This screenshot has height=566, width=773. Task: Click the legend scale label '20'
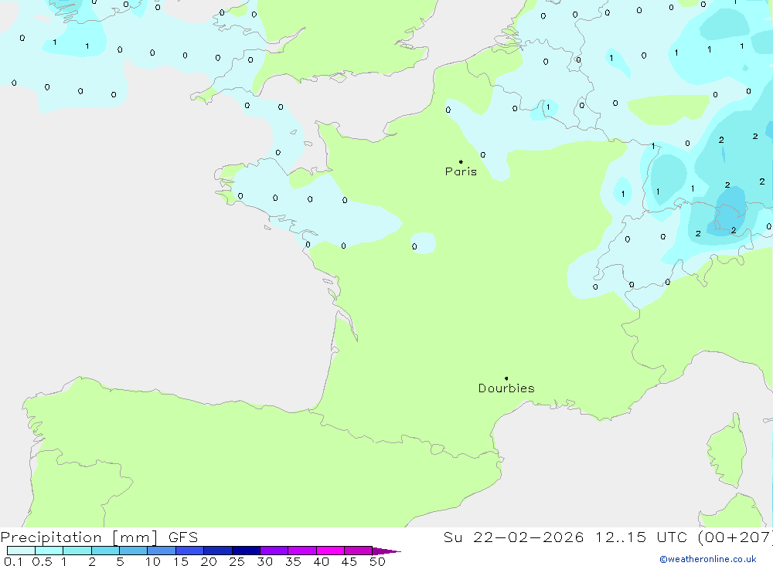pos(209,561)
